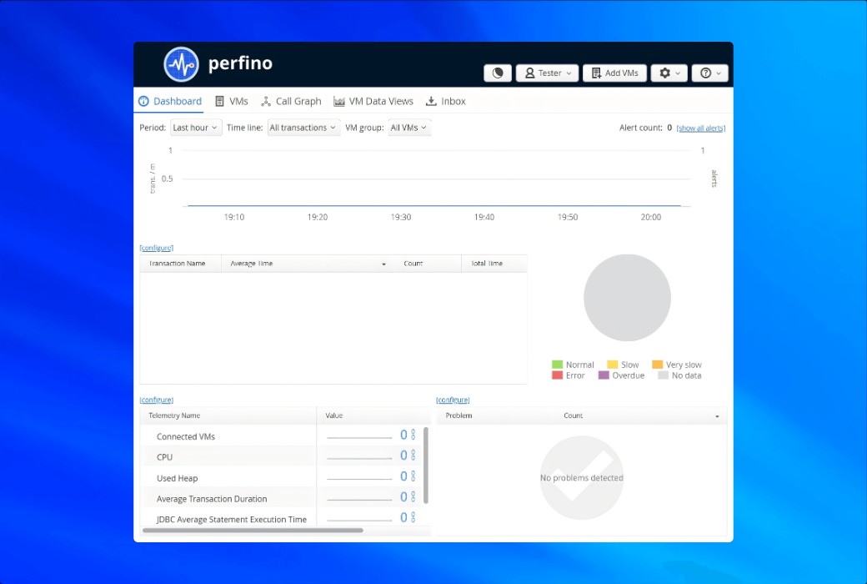Click the orange Very slow legend swatch
The image size is (867, 584).
(x=658, y=365)
